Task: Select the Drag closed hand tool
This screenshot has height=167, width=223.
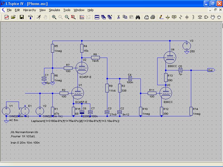Action: [219, 17]
